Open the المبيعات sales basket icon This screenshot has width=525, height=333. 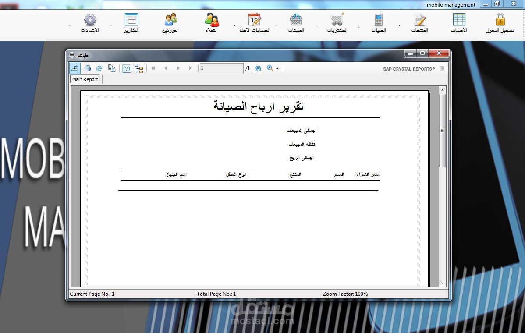tap(296, 20)
